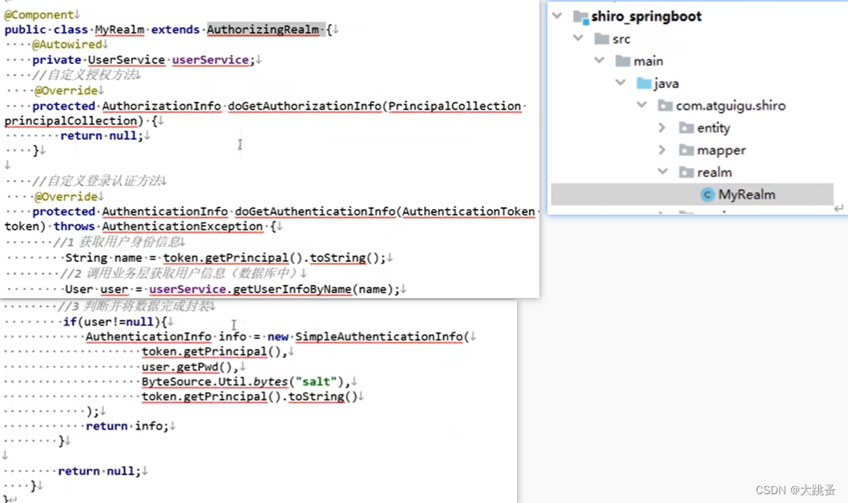Expand the entity folder chevron

(662, 127)
